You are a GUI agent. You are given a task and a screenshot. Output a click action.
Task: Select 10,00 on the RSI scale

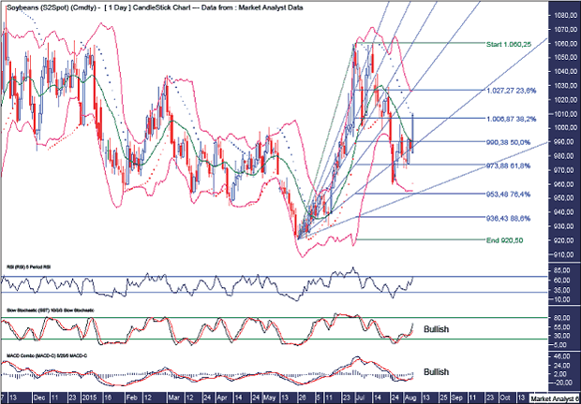pos(563,300)
